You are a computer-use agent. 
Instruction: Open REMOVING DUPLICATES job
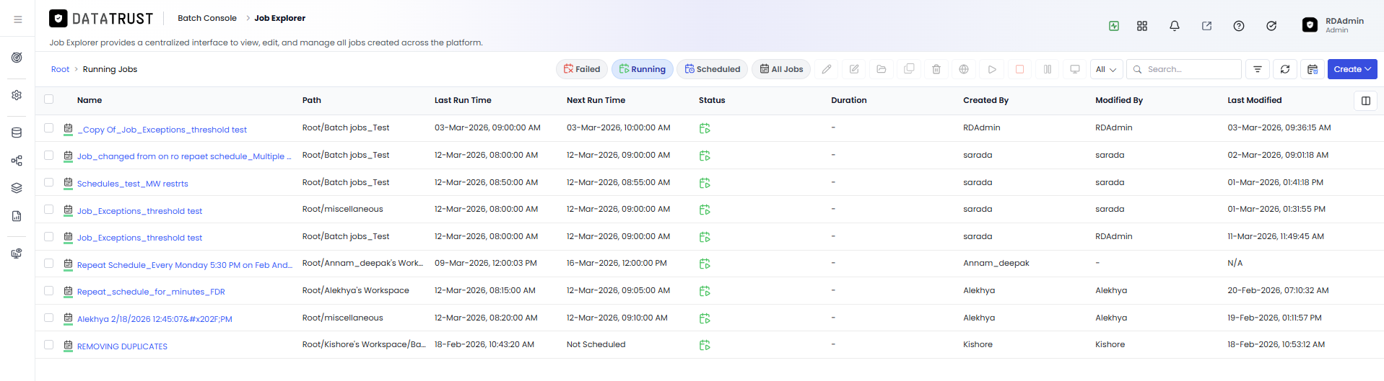[122, 346]
